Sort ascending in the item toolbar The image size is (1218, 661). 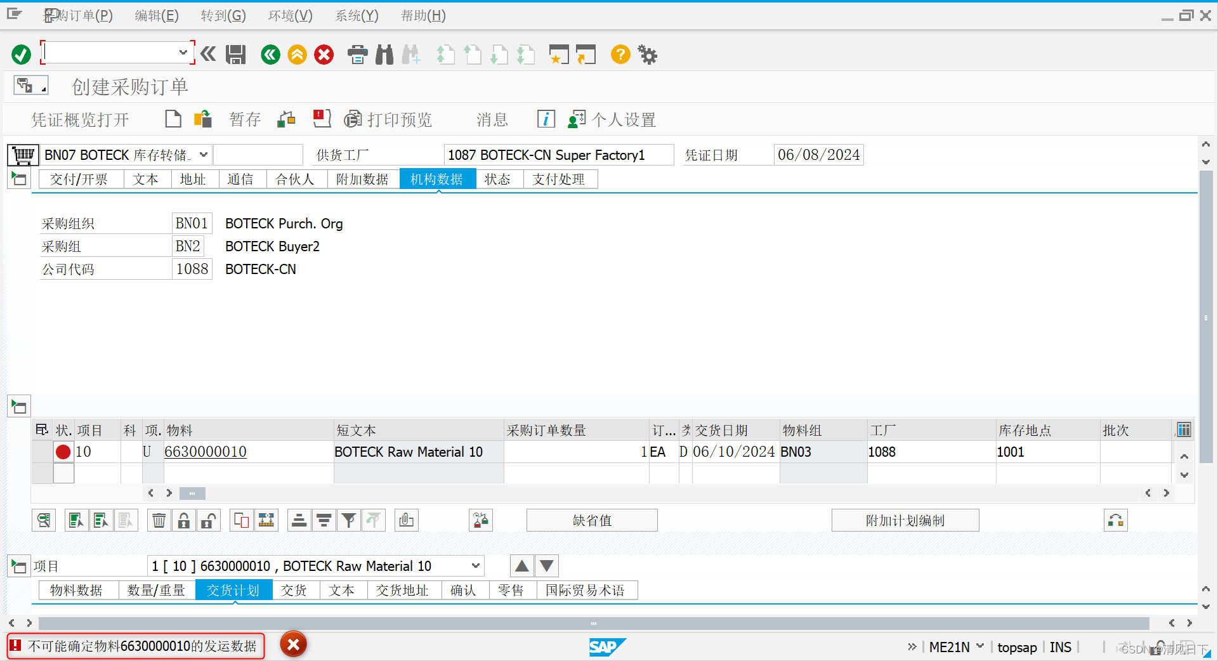coord(299,521)
